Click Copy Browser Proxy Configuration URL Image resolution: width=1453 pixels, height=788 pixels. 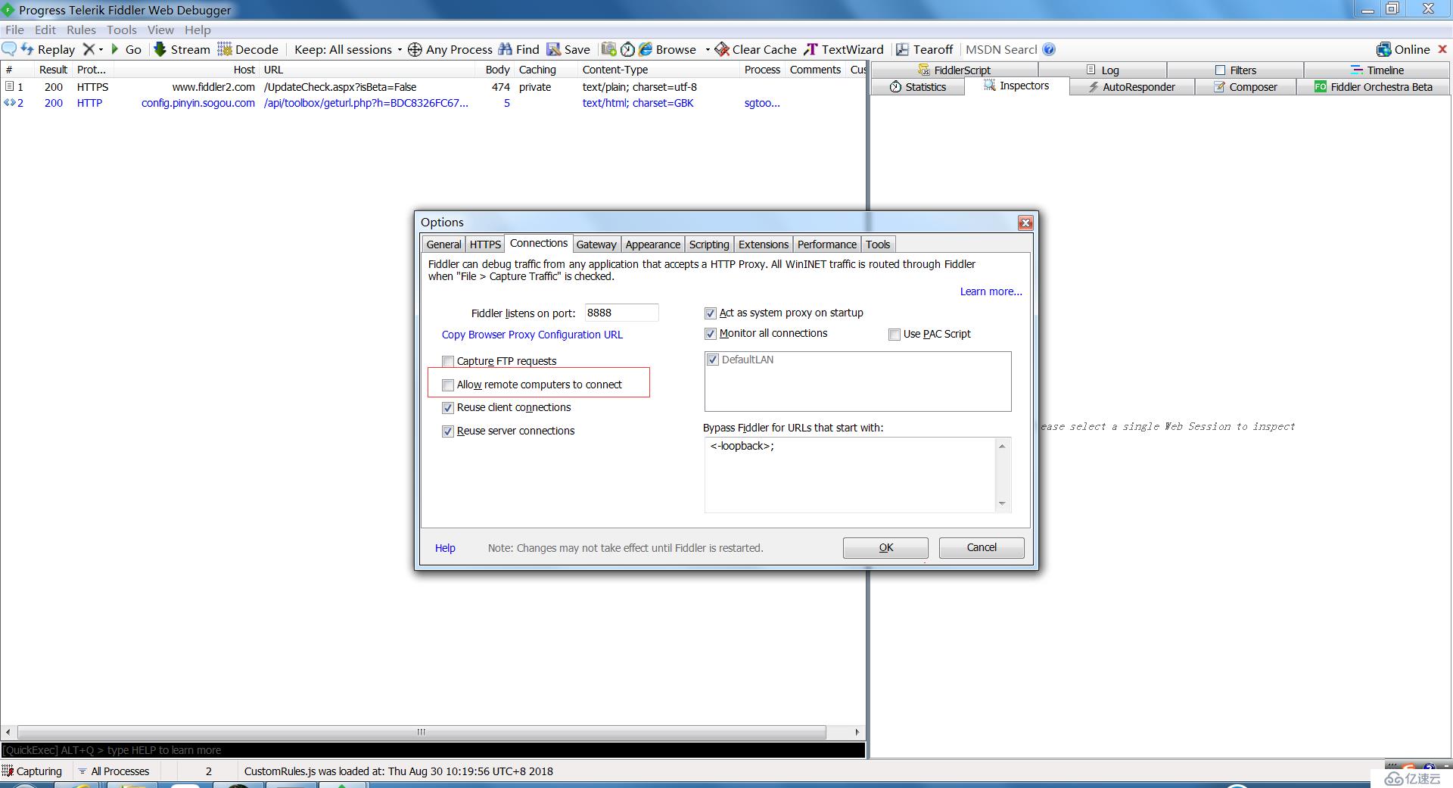pyautogui.click(x=532, y=335)
